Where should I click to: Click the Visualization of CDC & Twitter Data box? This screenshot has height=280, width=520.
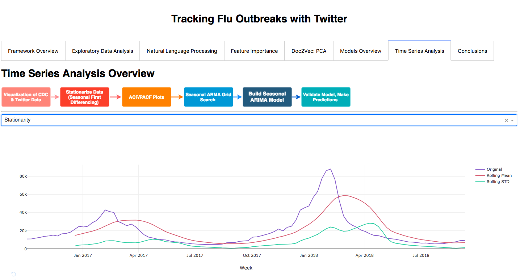pyautogui.click(x=26, y=97)
